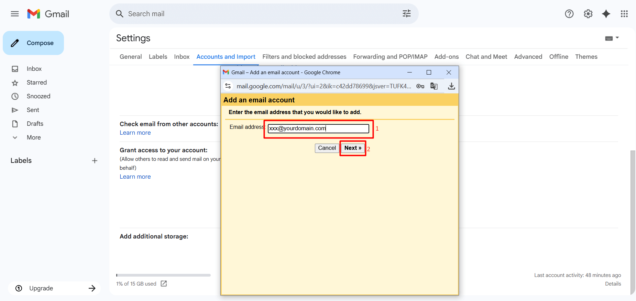Maximize the Add email account popup

(x=429, y=72)
